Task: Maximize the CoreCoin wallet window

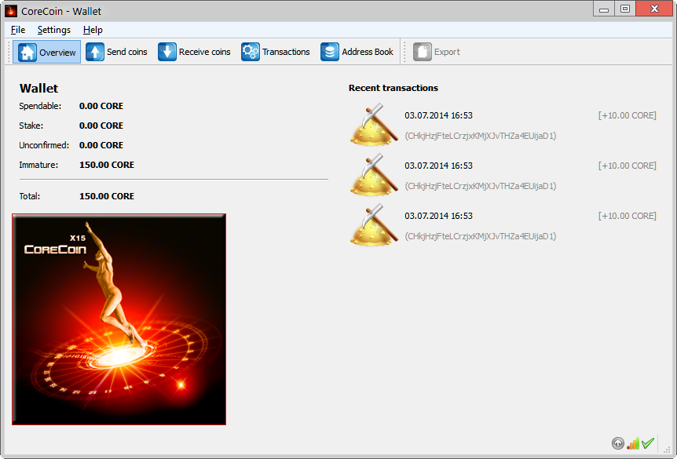Action: coord(624,9)
